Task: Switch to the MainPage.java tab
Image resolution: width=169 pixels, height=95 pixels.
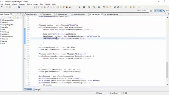Action: point(31,14)
